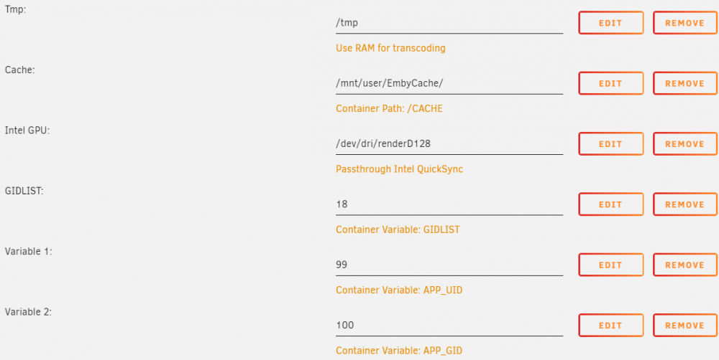
Task: Remove the Tmp path entry
Action: coord(685,23)
